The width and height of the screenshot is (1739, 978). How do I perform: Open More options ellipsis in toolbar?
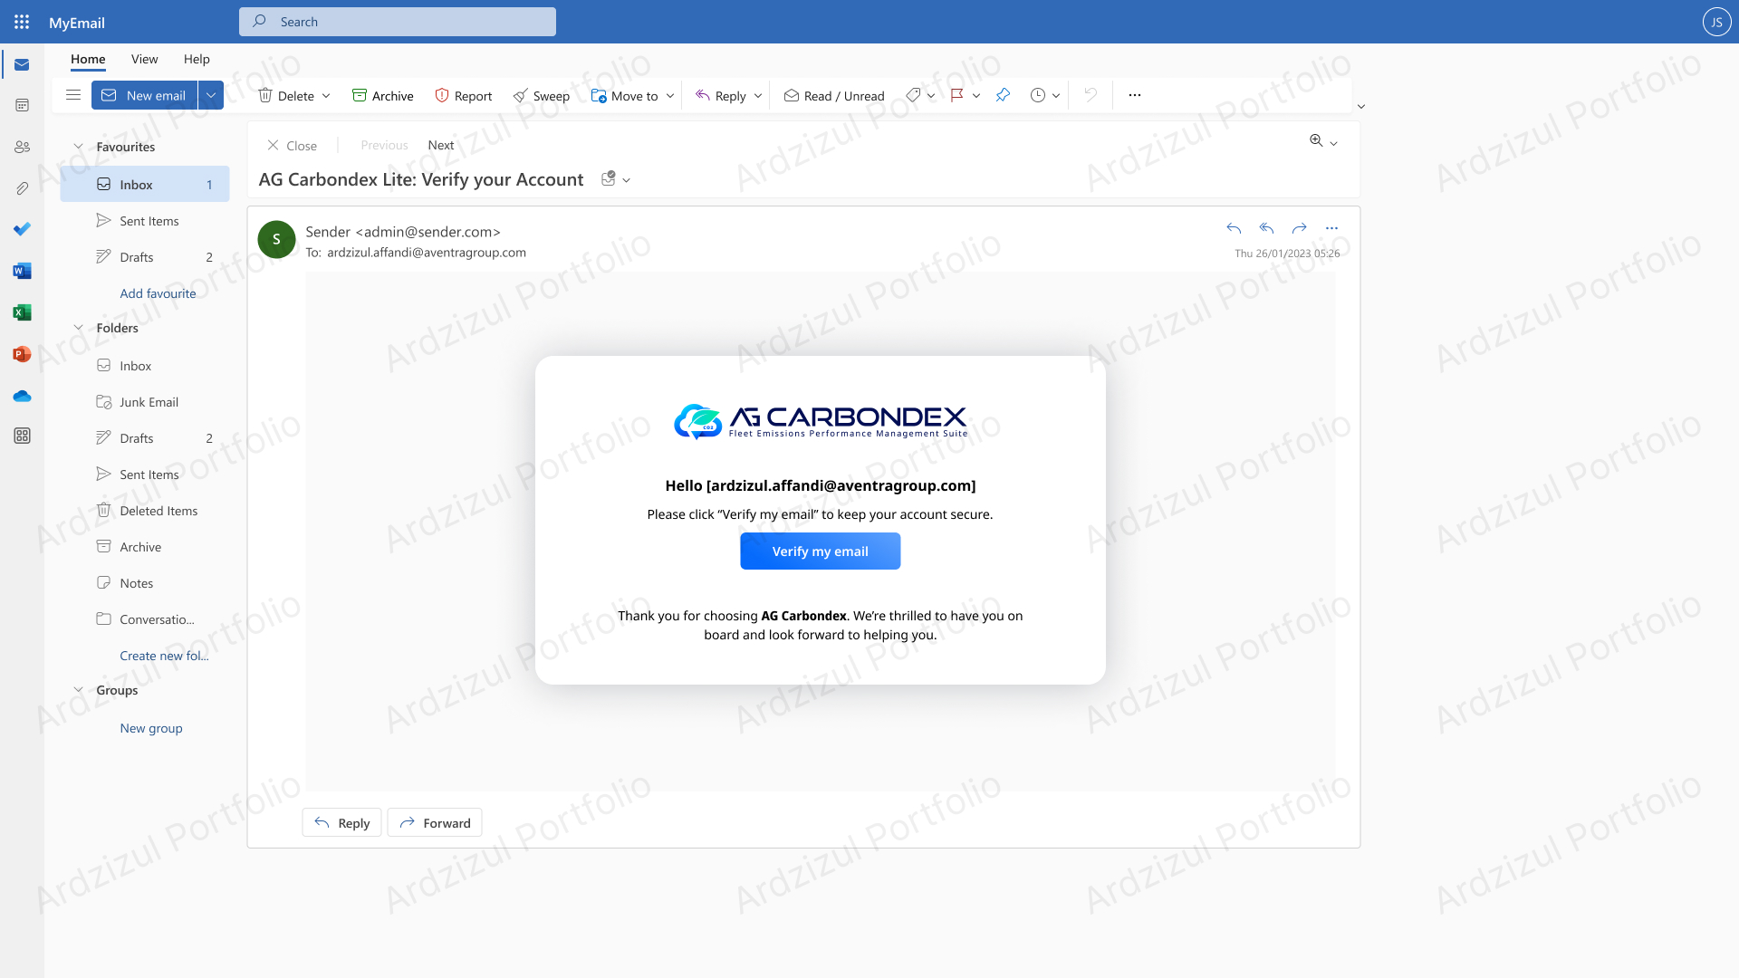tap(1135, 95)
